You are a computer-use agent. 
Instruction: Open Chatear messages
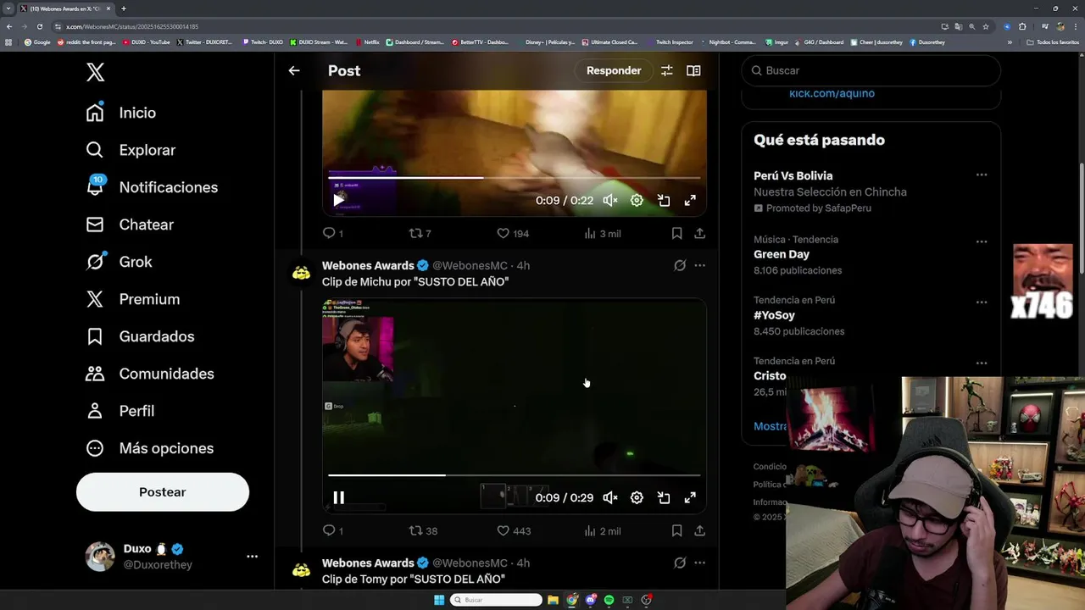[130, 225]
